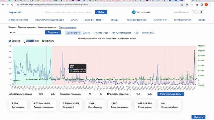
Task: Click the Найти search button
Action: pos(101,12)
